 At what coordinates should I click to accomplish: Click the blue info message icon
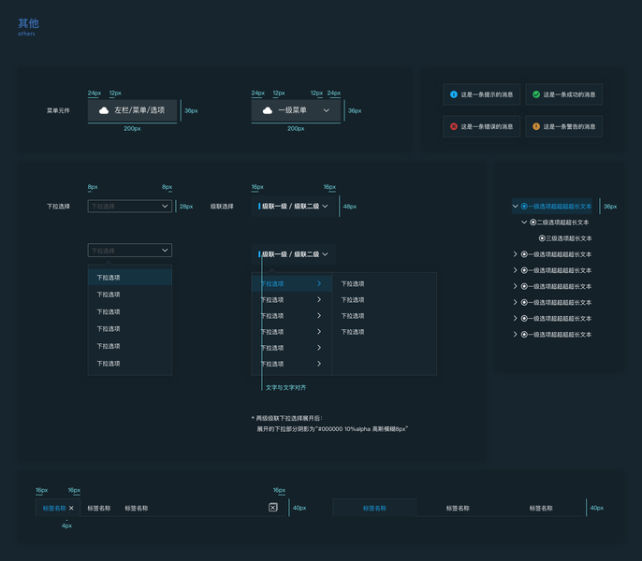(x=454, y=94)
